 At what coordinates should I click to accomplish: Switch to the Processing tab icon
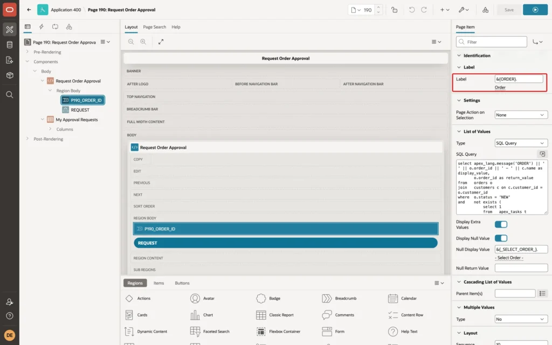[x=55, y=27]
